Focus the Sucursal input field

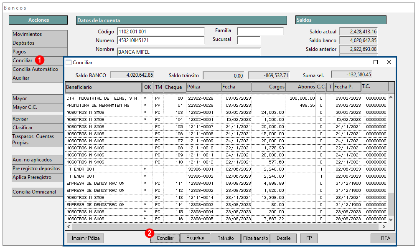[249, 40]
